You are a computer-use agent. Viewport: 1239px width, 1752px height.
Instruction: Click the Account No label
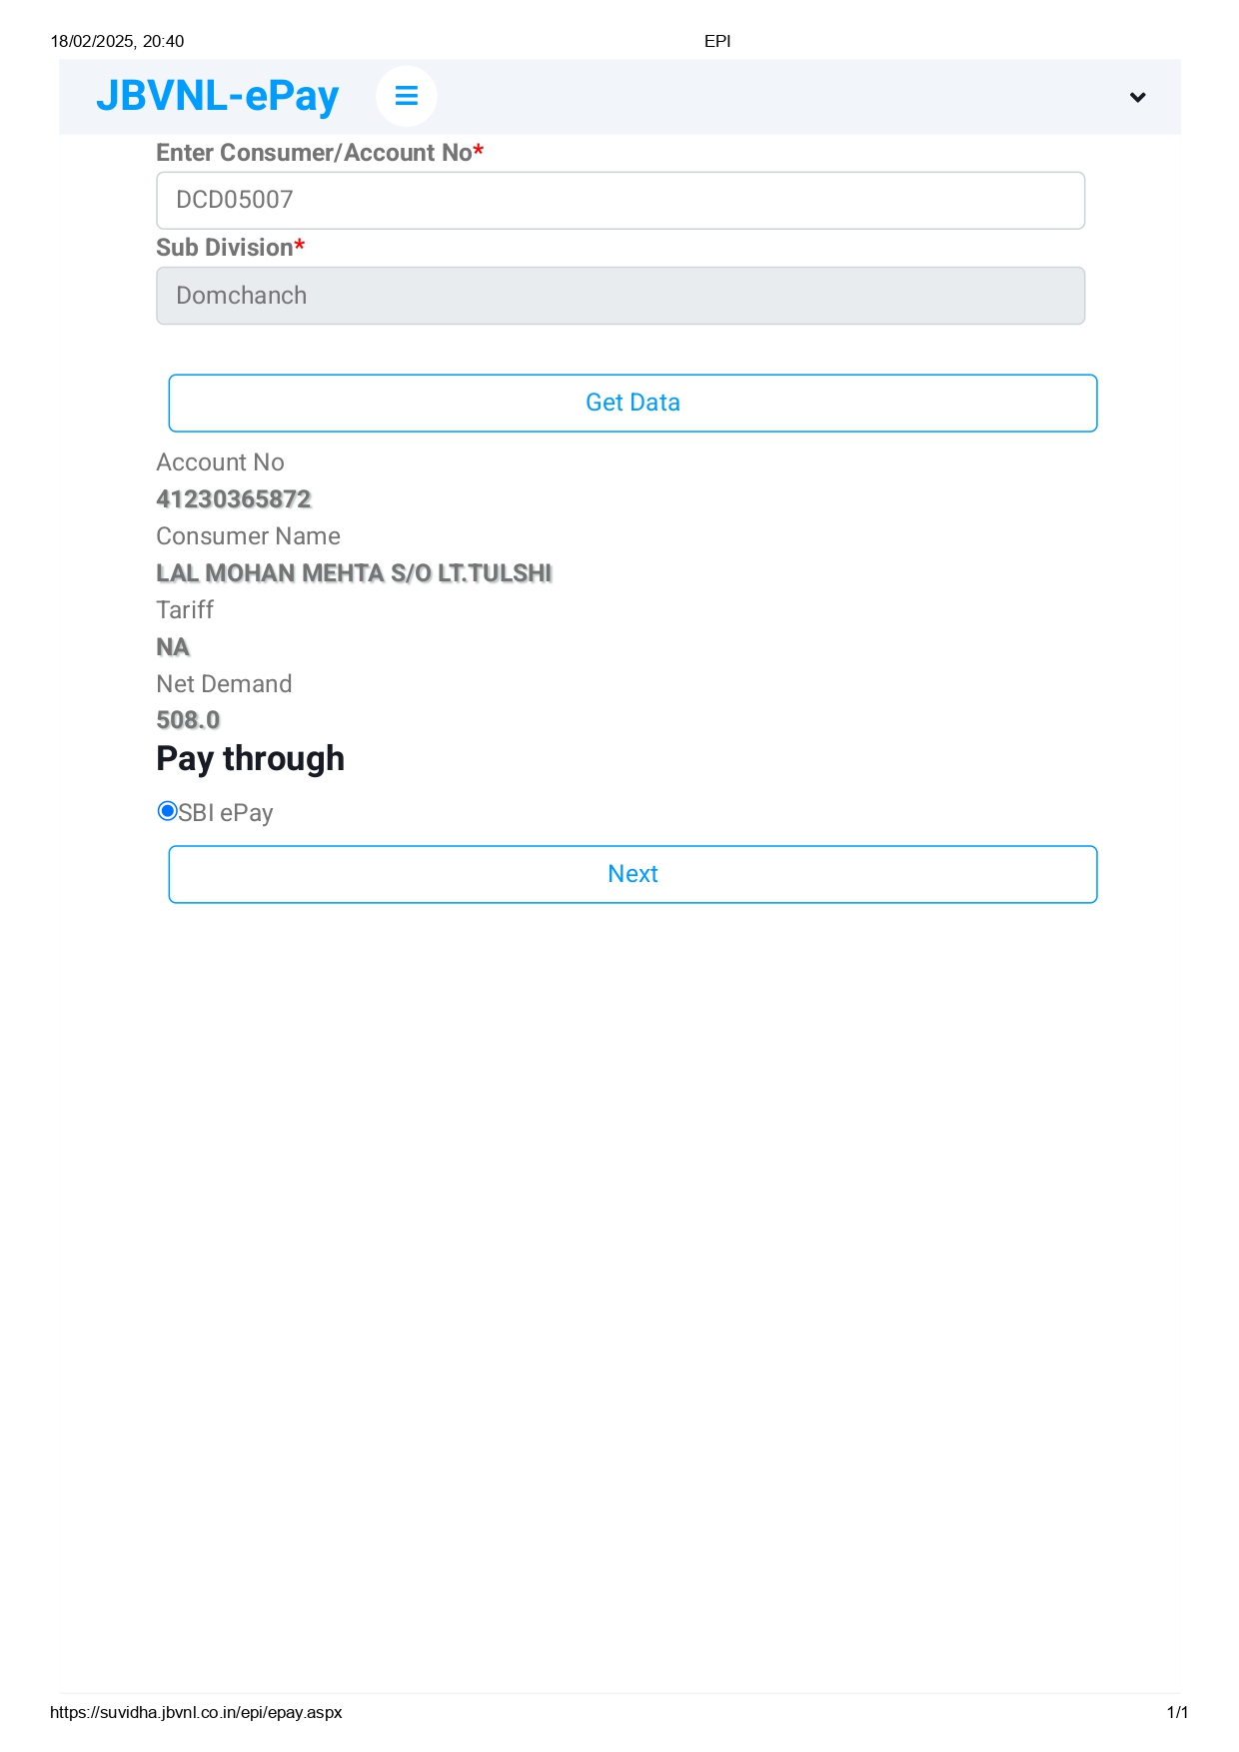click(220, 462)
